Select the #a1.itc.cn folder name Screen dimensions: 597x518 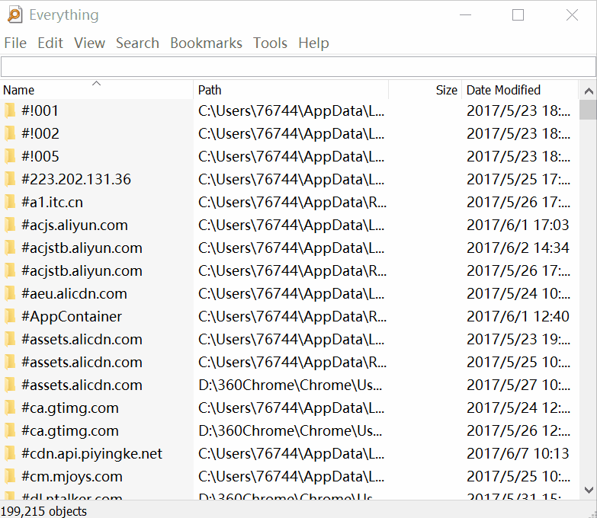(52, 202)
